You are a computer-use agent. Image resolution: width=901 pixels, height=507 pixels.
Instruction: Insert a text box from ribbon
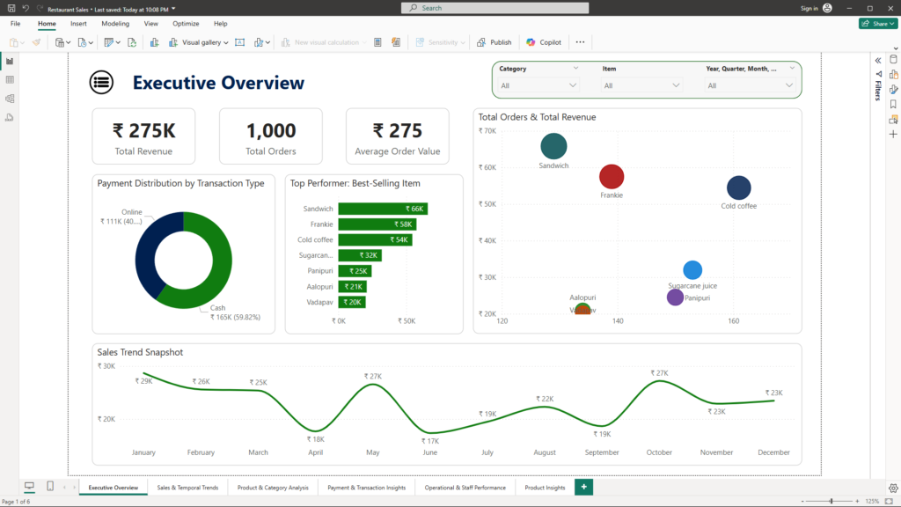point(239,42)
